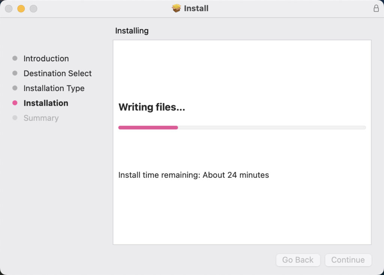
Task: Select the Installation Type step in sidebar
Action: [x=54, y=88]
